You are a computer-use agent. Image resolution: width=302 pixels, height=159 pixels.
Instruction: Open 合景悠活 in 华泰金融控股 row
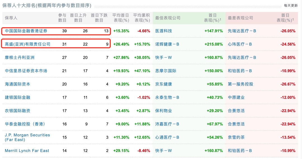pos(236,124)
